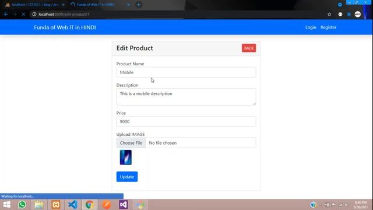Click the 'Edit Product' heading

click(x=135, y=48)
